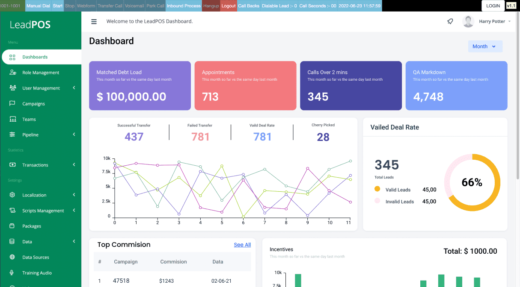
Task: Click the Successful Transfer value 437
Action: click(x=134, y=137)
